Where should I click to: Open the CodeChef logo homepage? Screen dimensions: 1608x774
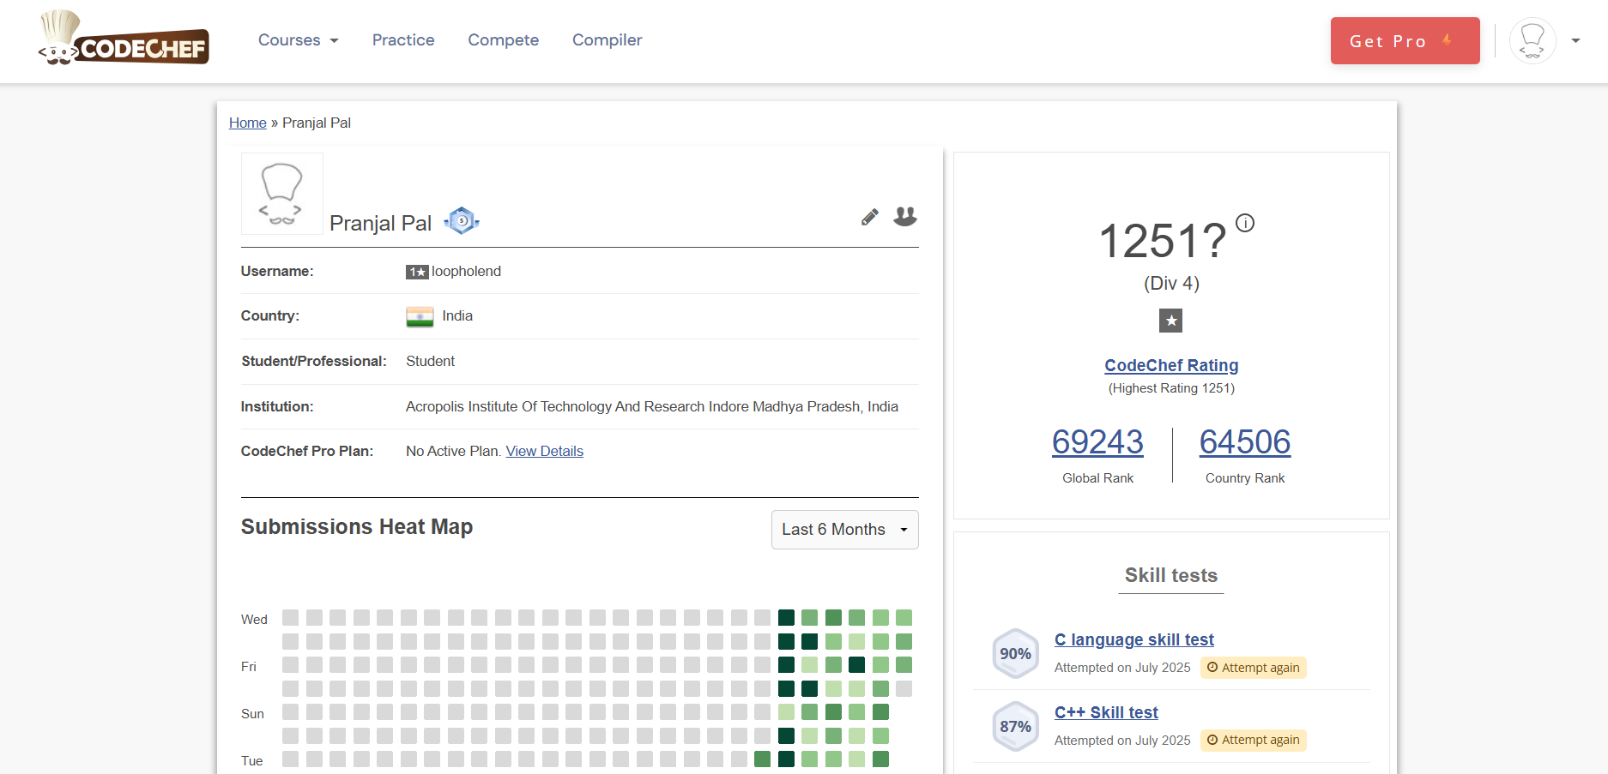coord(124,39)
